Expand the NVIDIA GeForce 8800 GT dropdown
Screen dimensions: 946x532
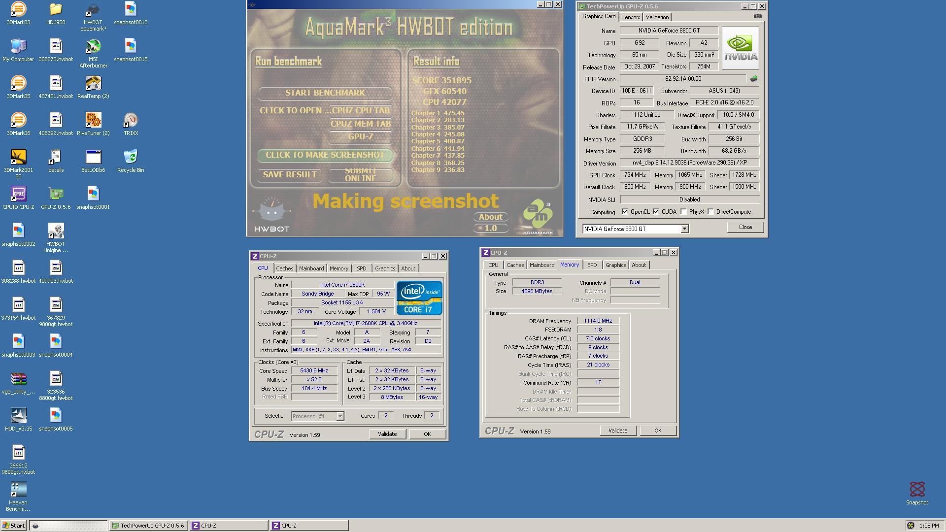[684, 229]
